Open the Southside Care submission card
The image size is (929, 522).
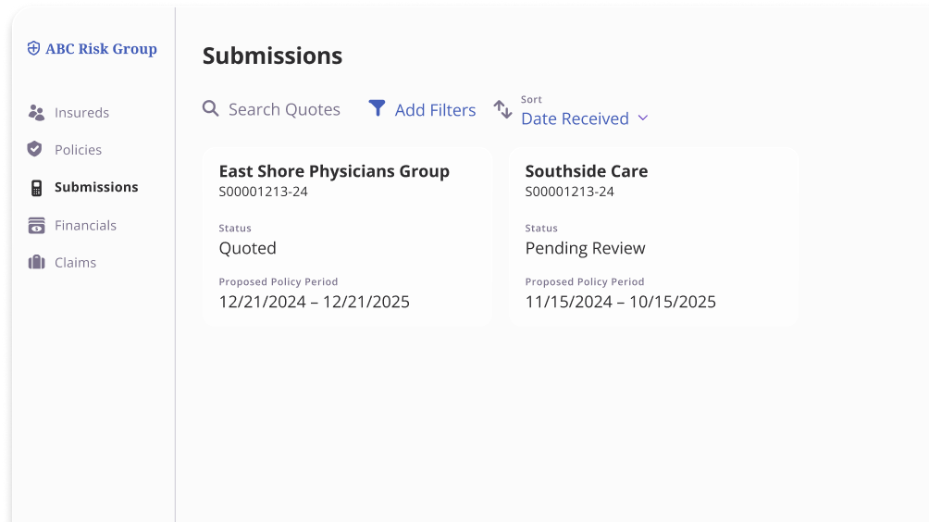pyautogui.click(x=653, y=236)
